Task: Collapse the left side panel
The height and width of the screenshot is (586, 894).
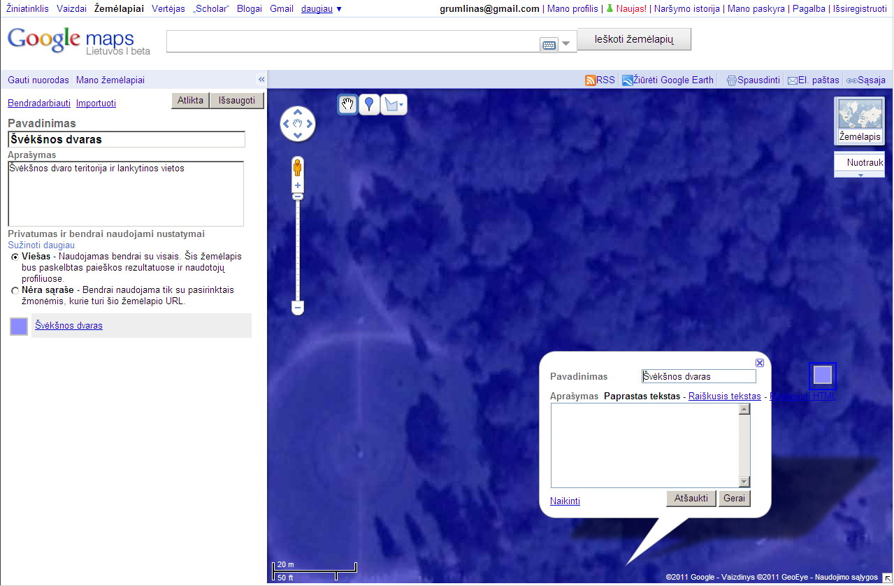Action: tap(261, 80)
